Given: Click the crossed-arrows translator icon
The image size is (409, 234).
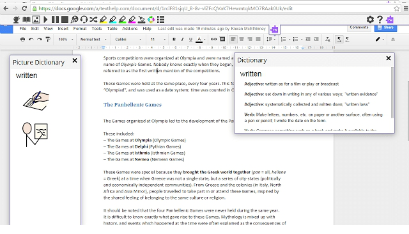Looking at the screenshot, I should point(93,20).
